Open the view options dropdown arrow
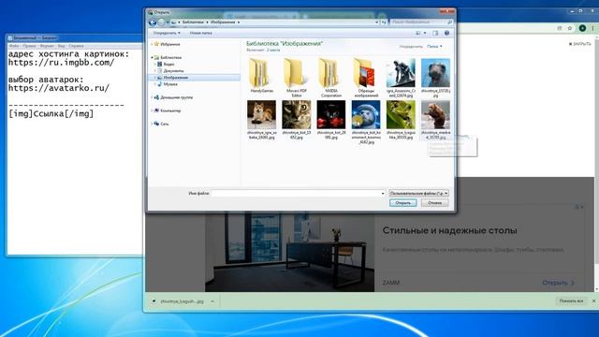Image resolution: width=599 pixels, height=337 pixels. point(425,34)
